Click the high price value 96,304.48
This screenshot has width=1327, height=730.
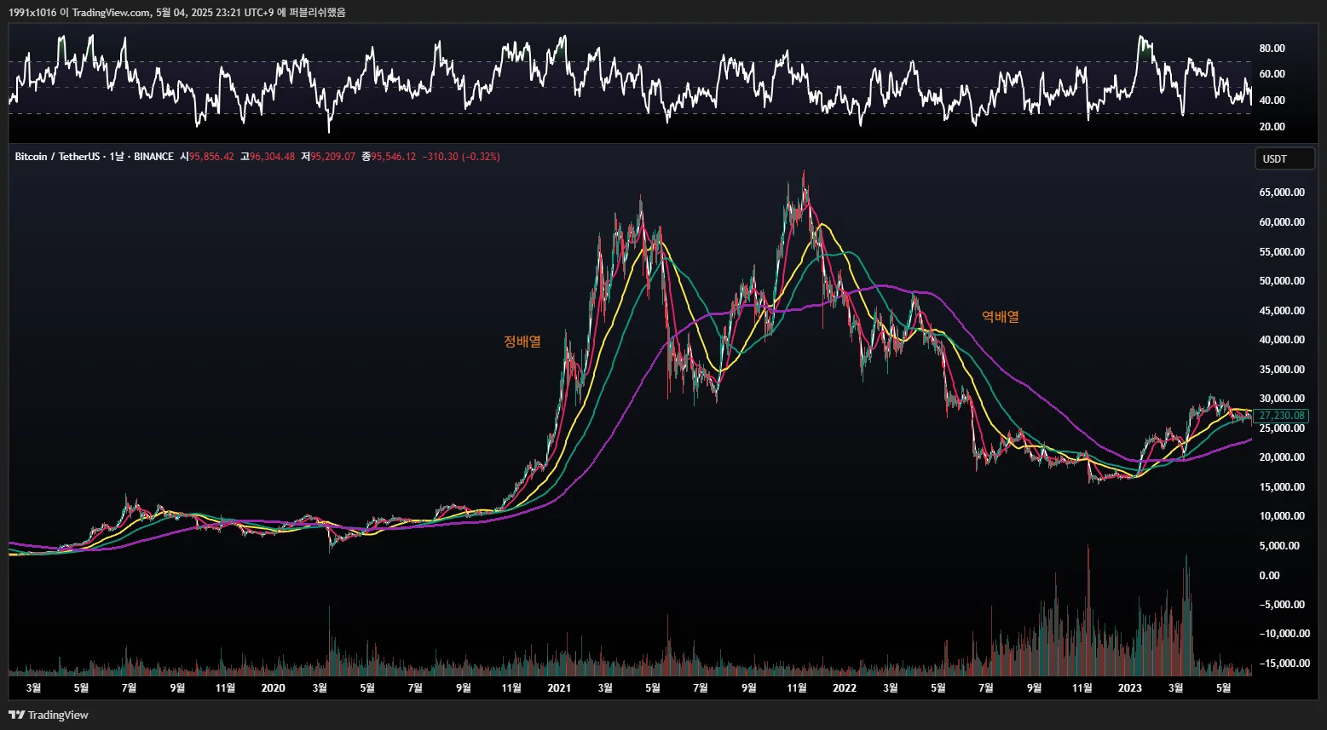(x=273, y=157)
